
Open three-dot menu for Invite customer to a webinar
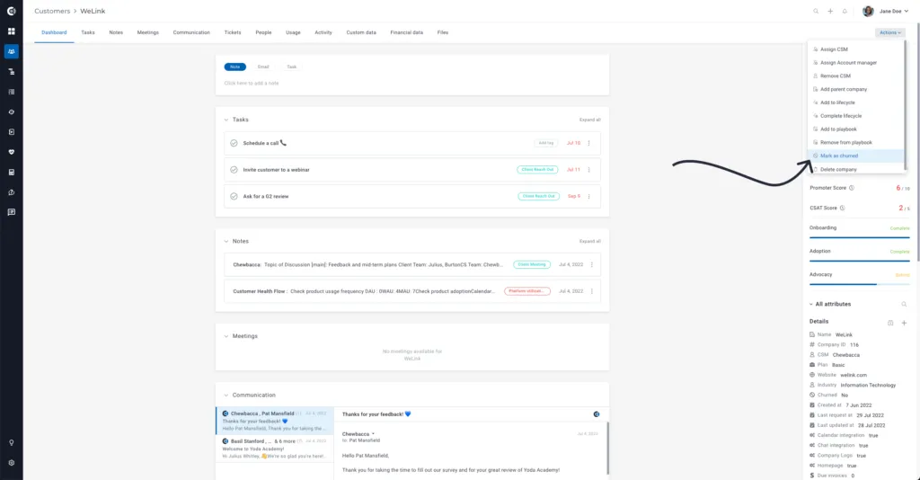(589, 170)
